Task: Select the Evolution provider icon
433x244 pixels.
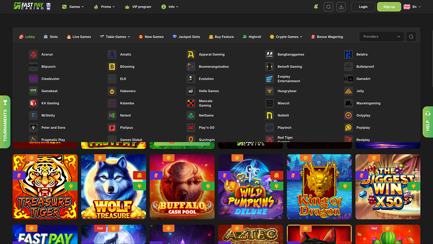Action: (191, 79)
